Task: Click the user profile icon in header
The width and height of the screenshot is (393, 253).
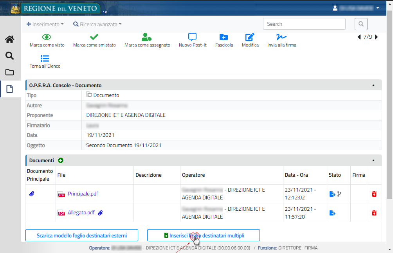Action: click(335, 8)
